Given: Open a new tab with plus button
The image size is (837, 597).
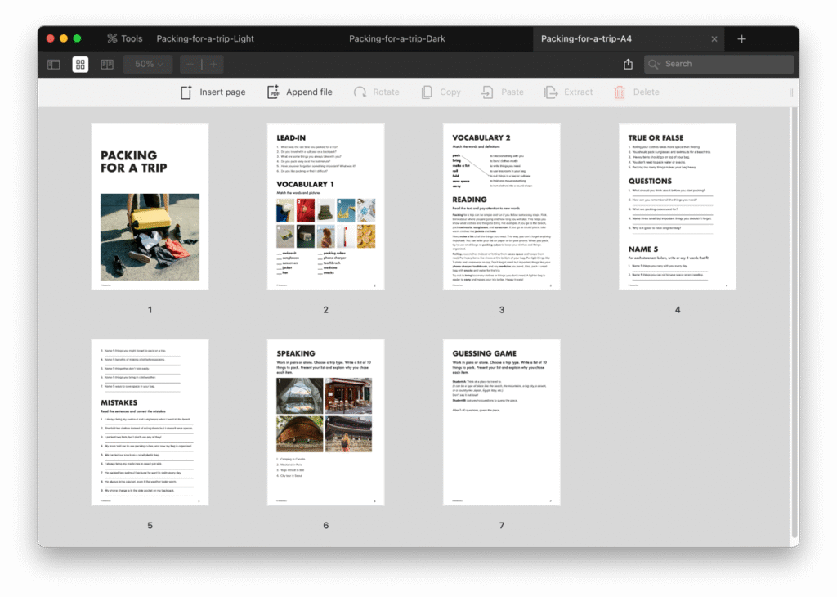Looking at the screenshot, I should [741, 38].
